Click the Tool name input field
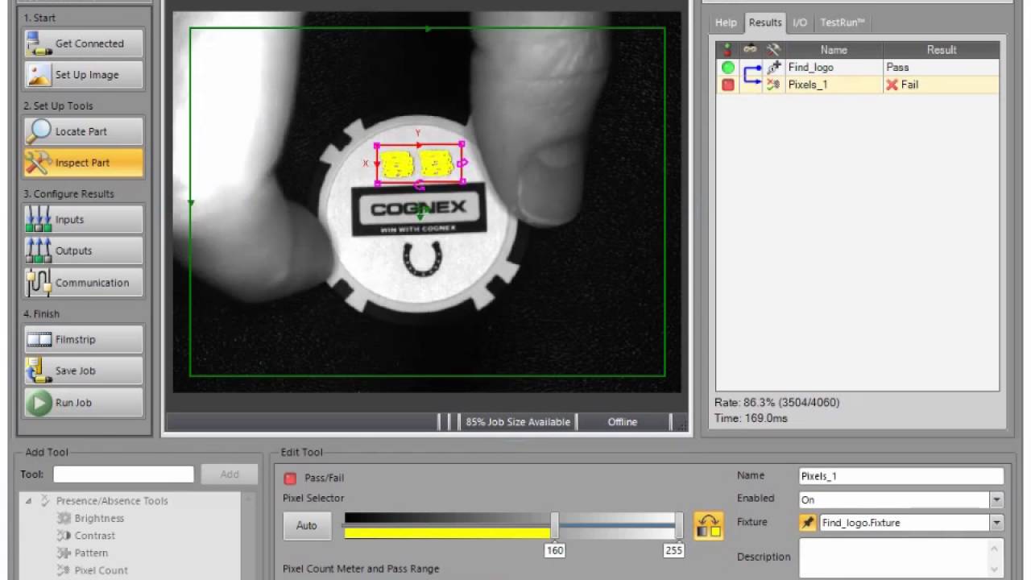Screen dimensions: 1031x580 click(123, 474)
